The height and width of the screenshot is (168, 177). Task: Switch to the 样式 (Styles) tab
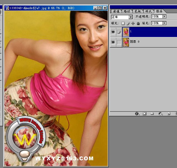pos(149,11)
